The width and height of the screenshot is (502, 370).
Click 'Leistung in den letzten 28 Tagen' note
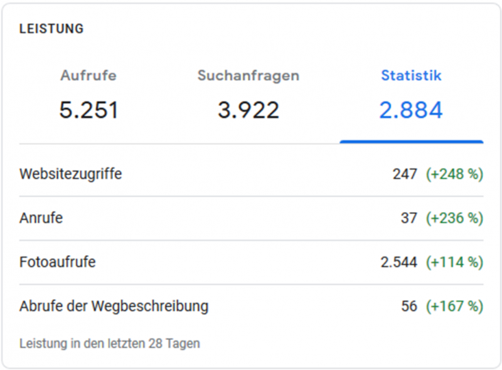click(110, 344)
